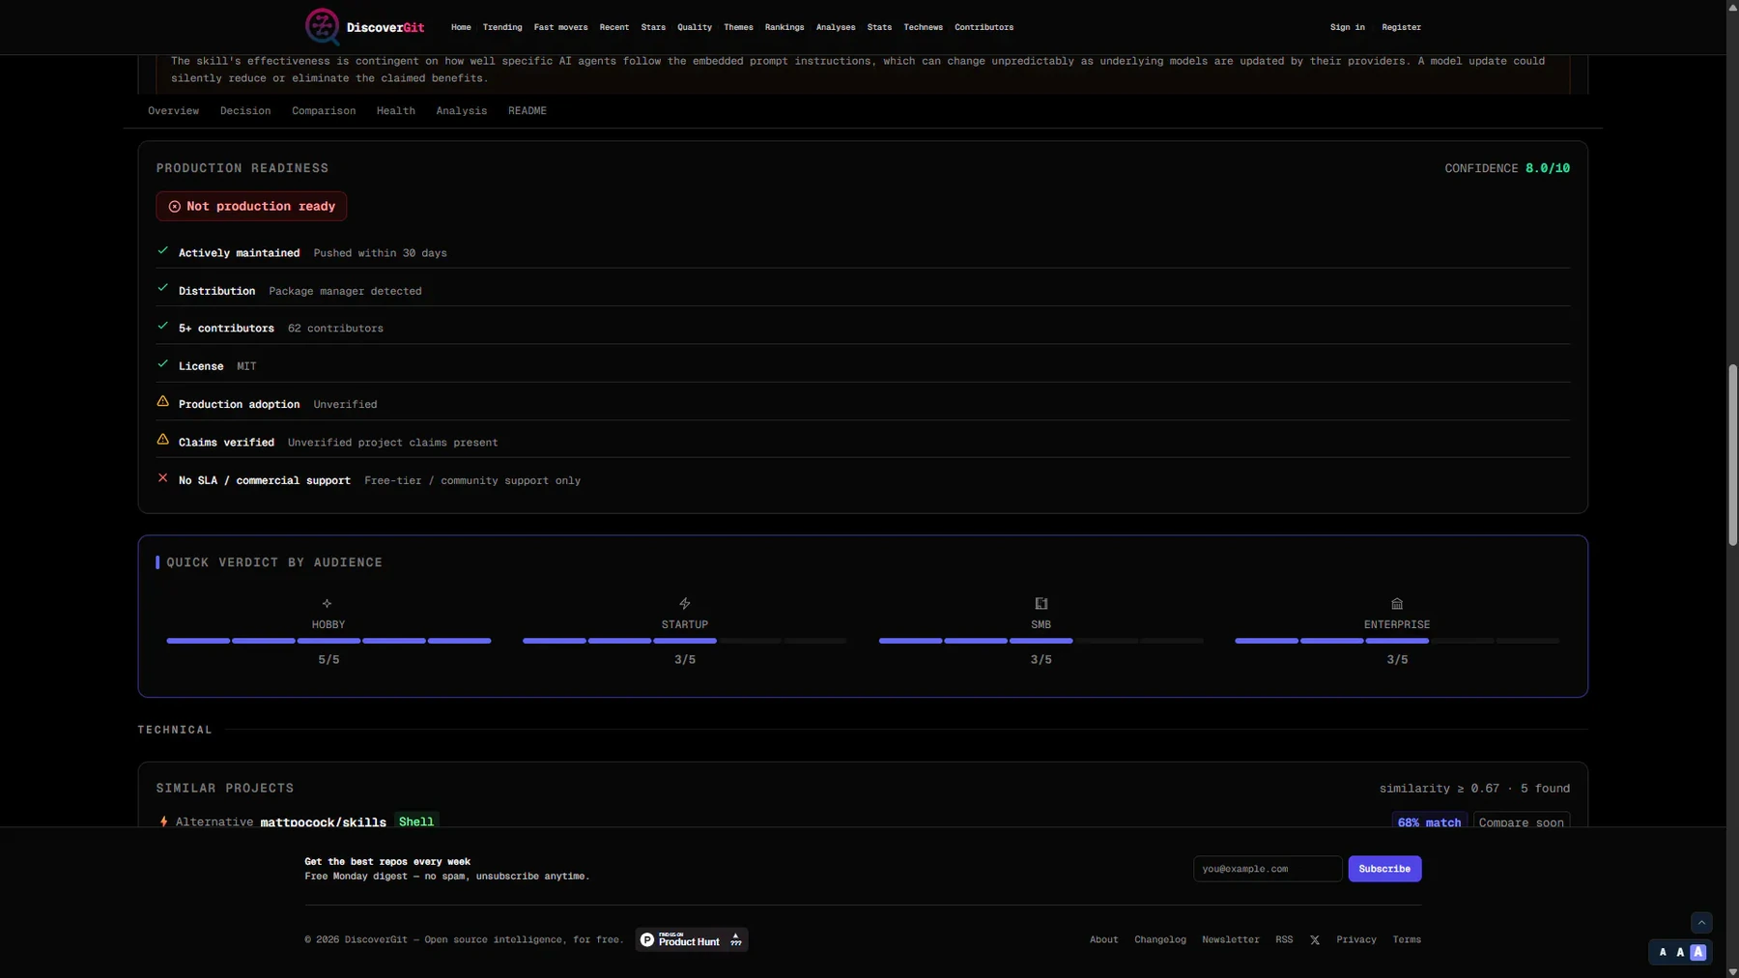1739x978 pixels.
Task: Open Contributors in the nav bar
Action: click(x=984, y=27)
